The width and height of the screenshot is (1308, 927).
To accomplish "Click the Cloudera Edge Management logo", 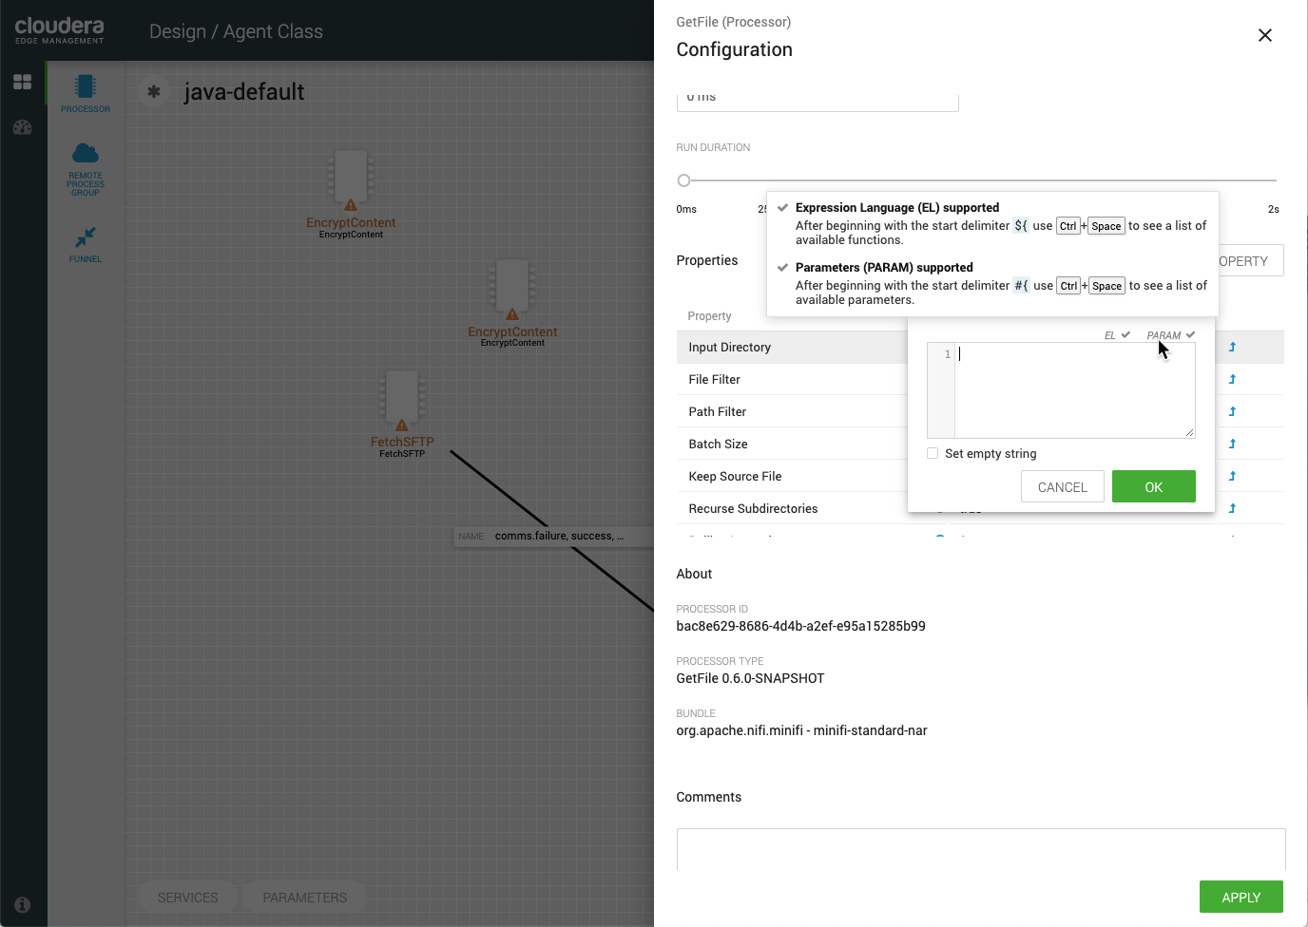I will pos(59,29).
